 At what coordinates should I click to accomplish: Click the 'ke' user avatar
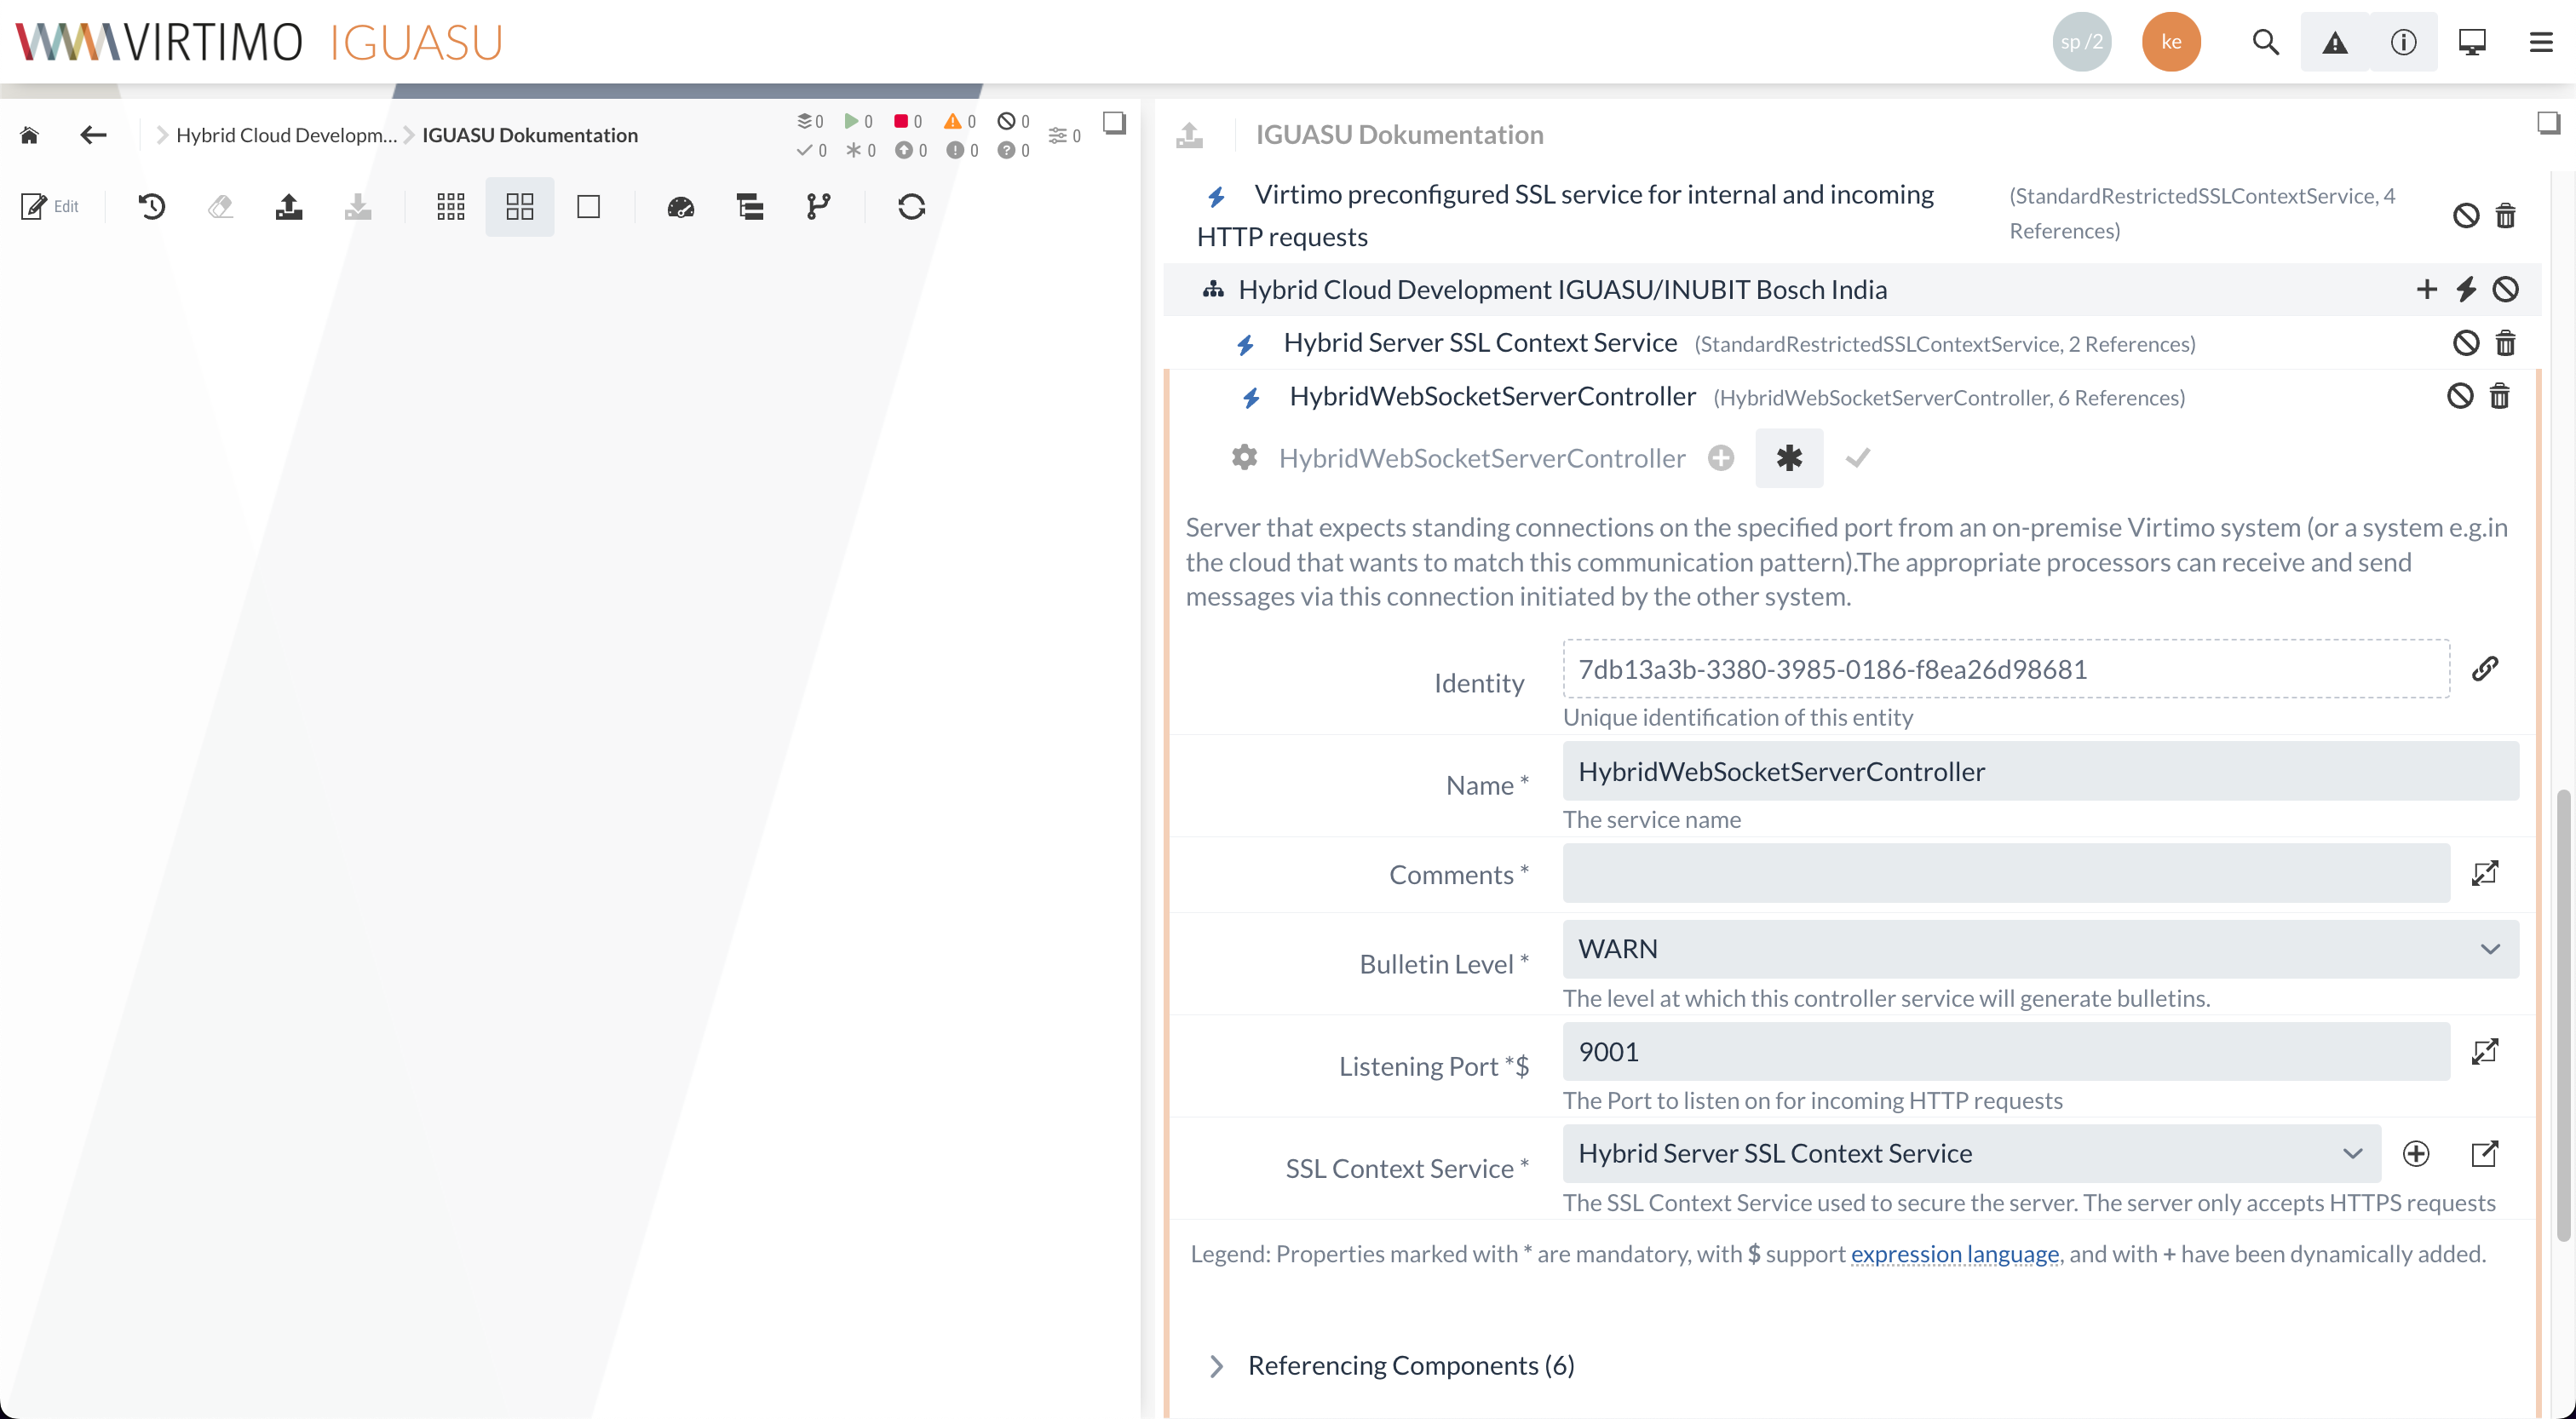2171,42
